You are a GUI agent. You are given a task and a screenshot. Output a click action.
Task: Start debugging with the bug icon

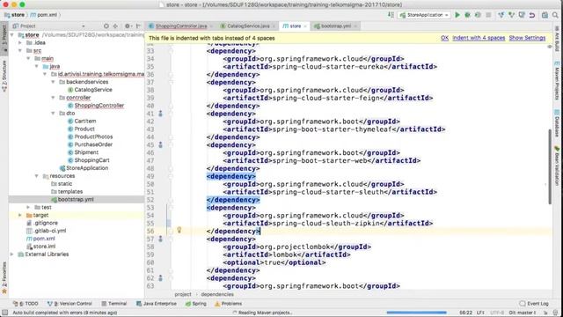coord(467,15)
